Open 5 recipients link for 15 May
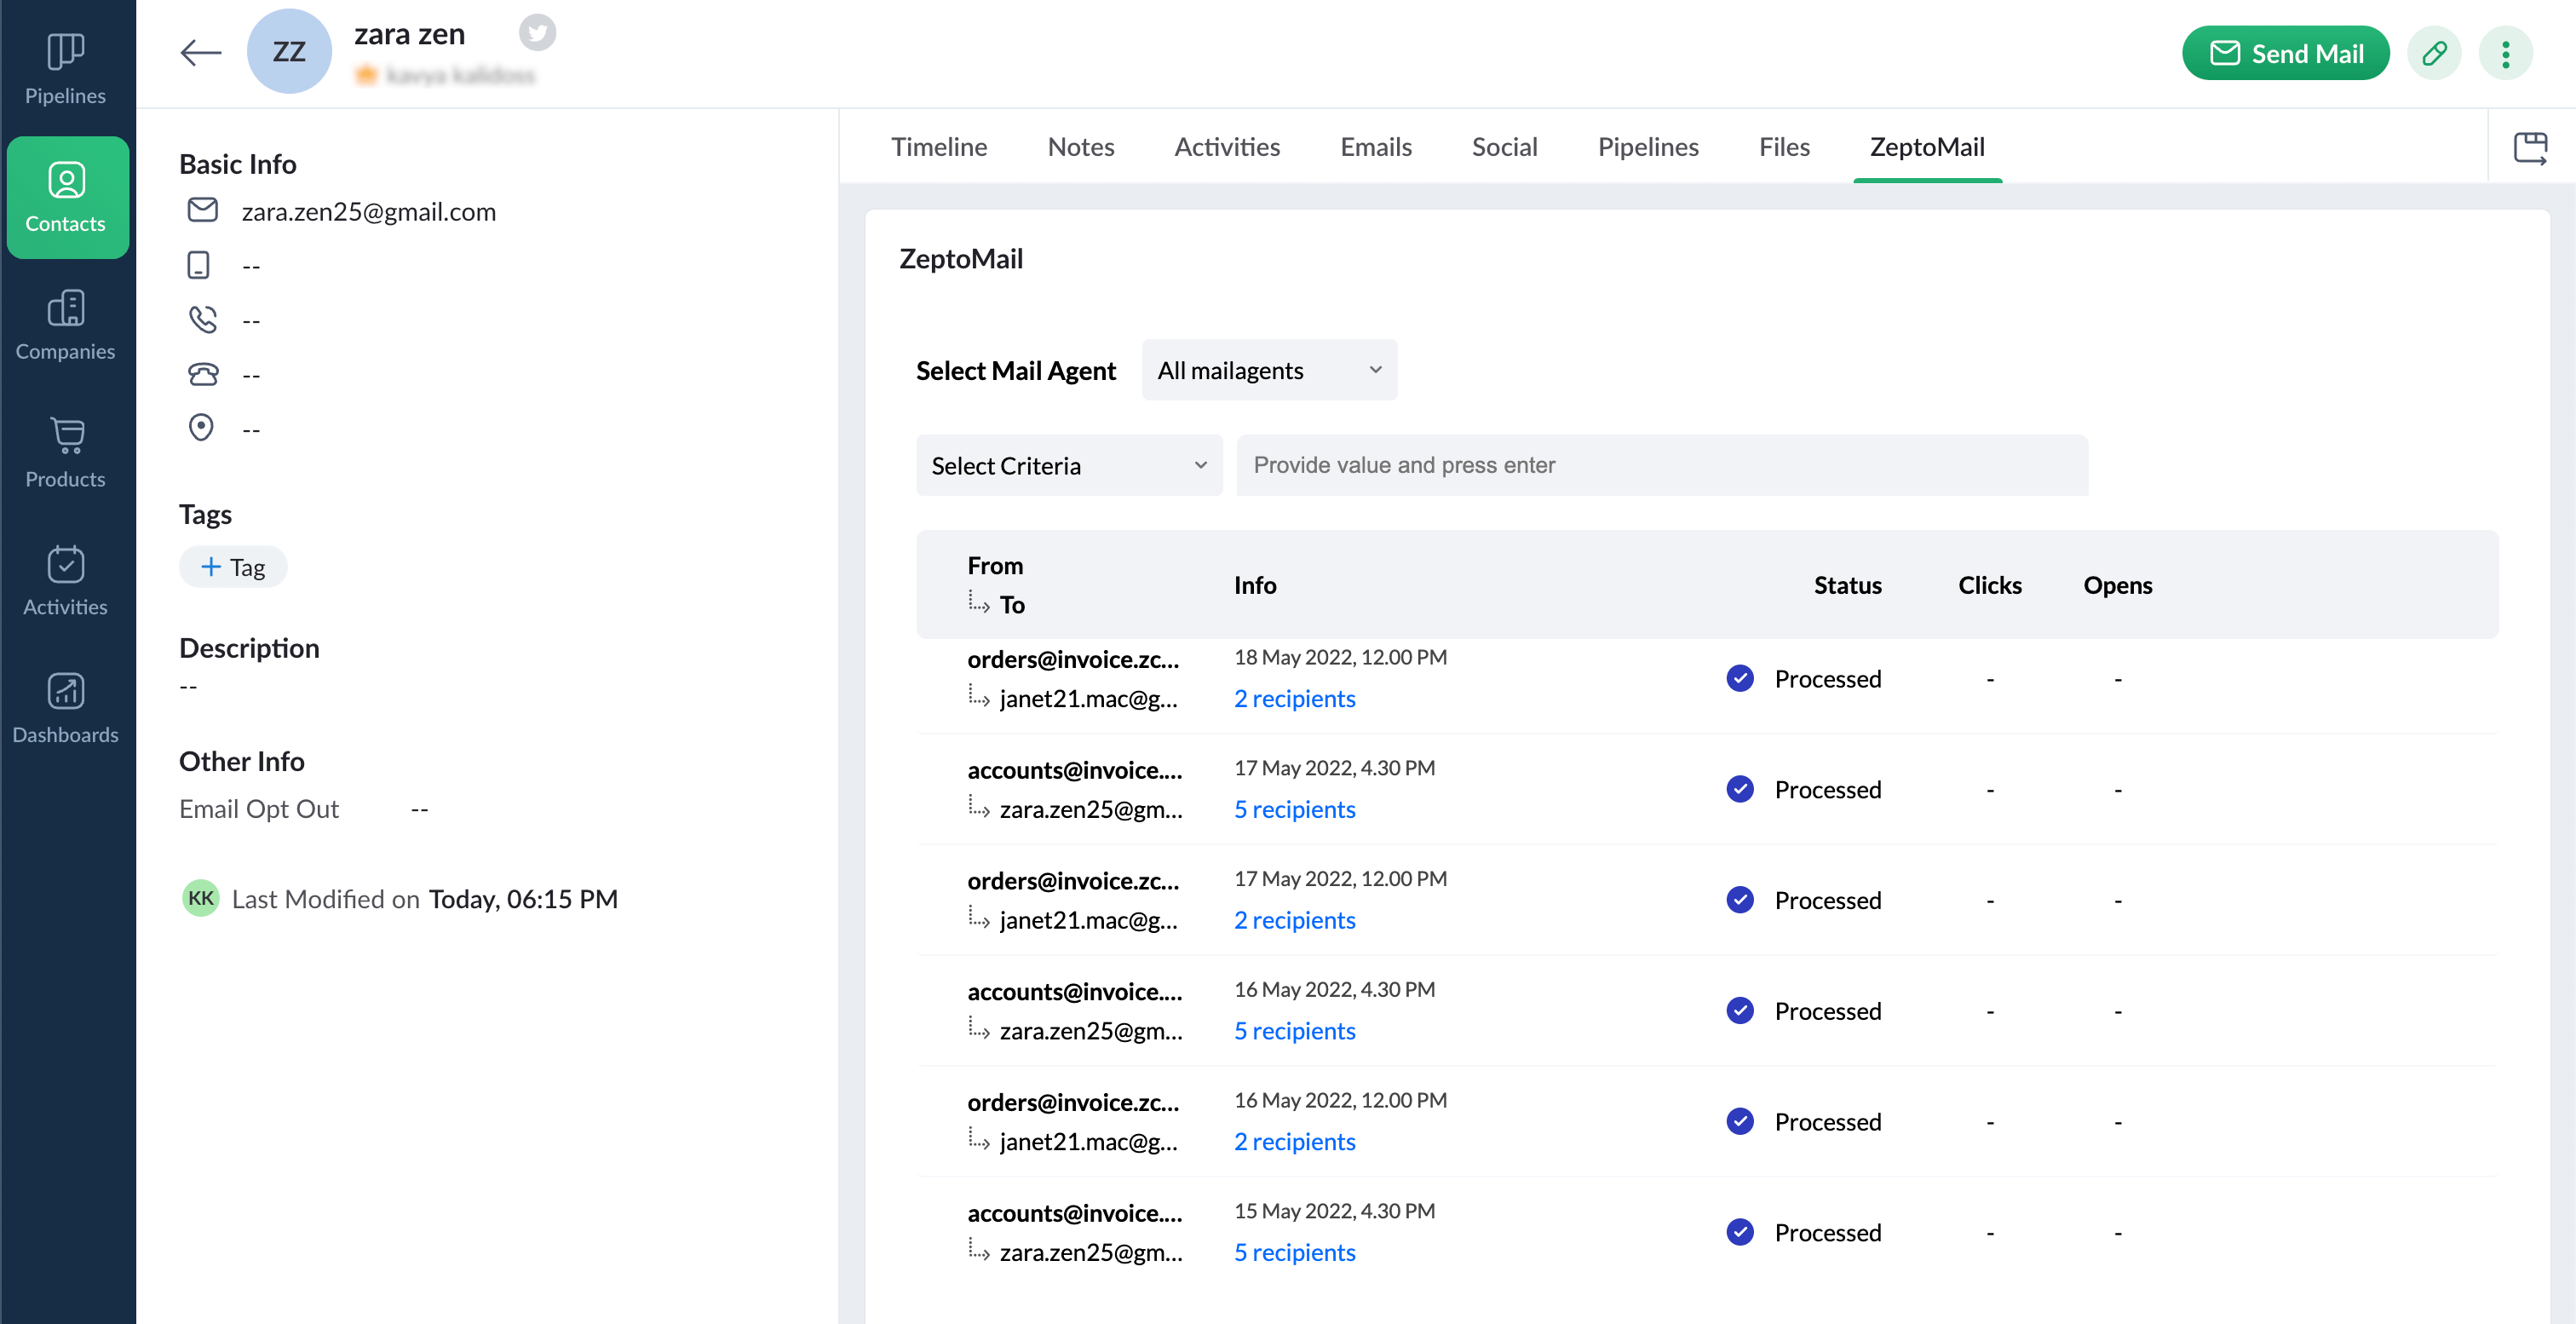The width and height of the screenshot is (2576, 1324). 1294,1252
